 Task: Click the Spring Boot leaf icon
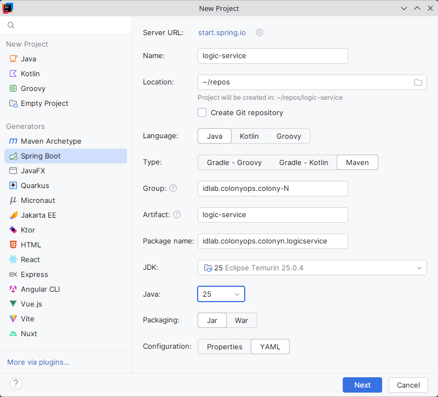tap(13, 156)
